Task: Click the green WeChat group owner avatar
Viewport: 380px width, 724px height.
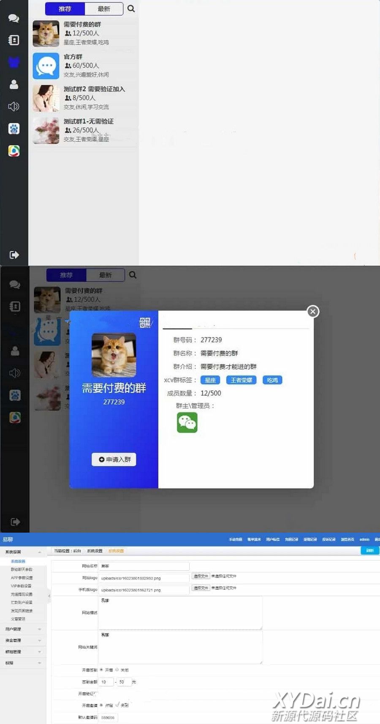Action: [187, 422]
